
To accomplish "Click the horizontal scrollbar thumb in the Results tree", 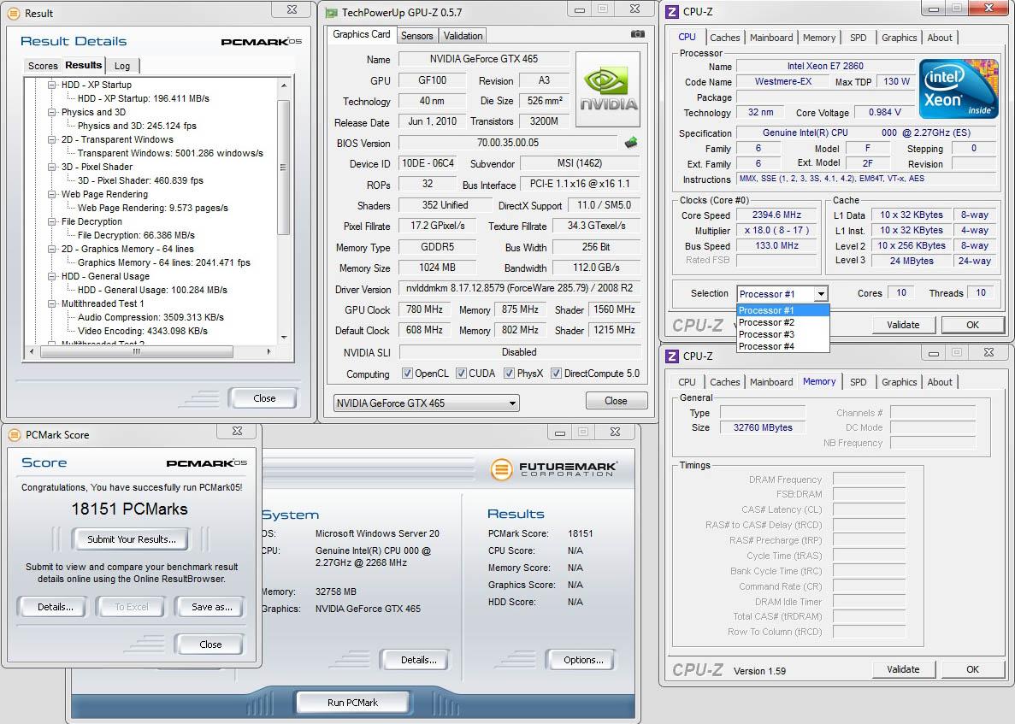I will click(x=137, y=351).
